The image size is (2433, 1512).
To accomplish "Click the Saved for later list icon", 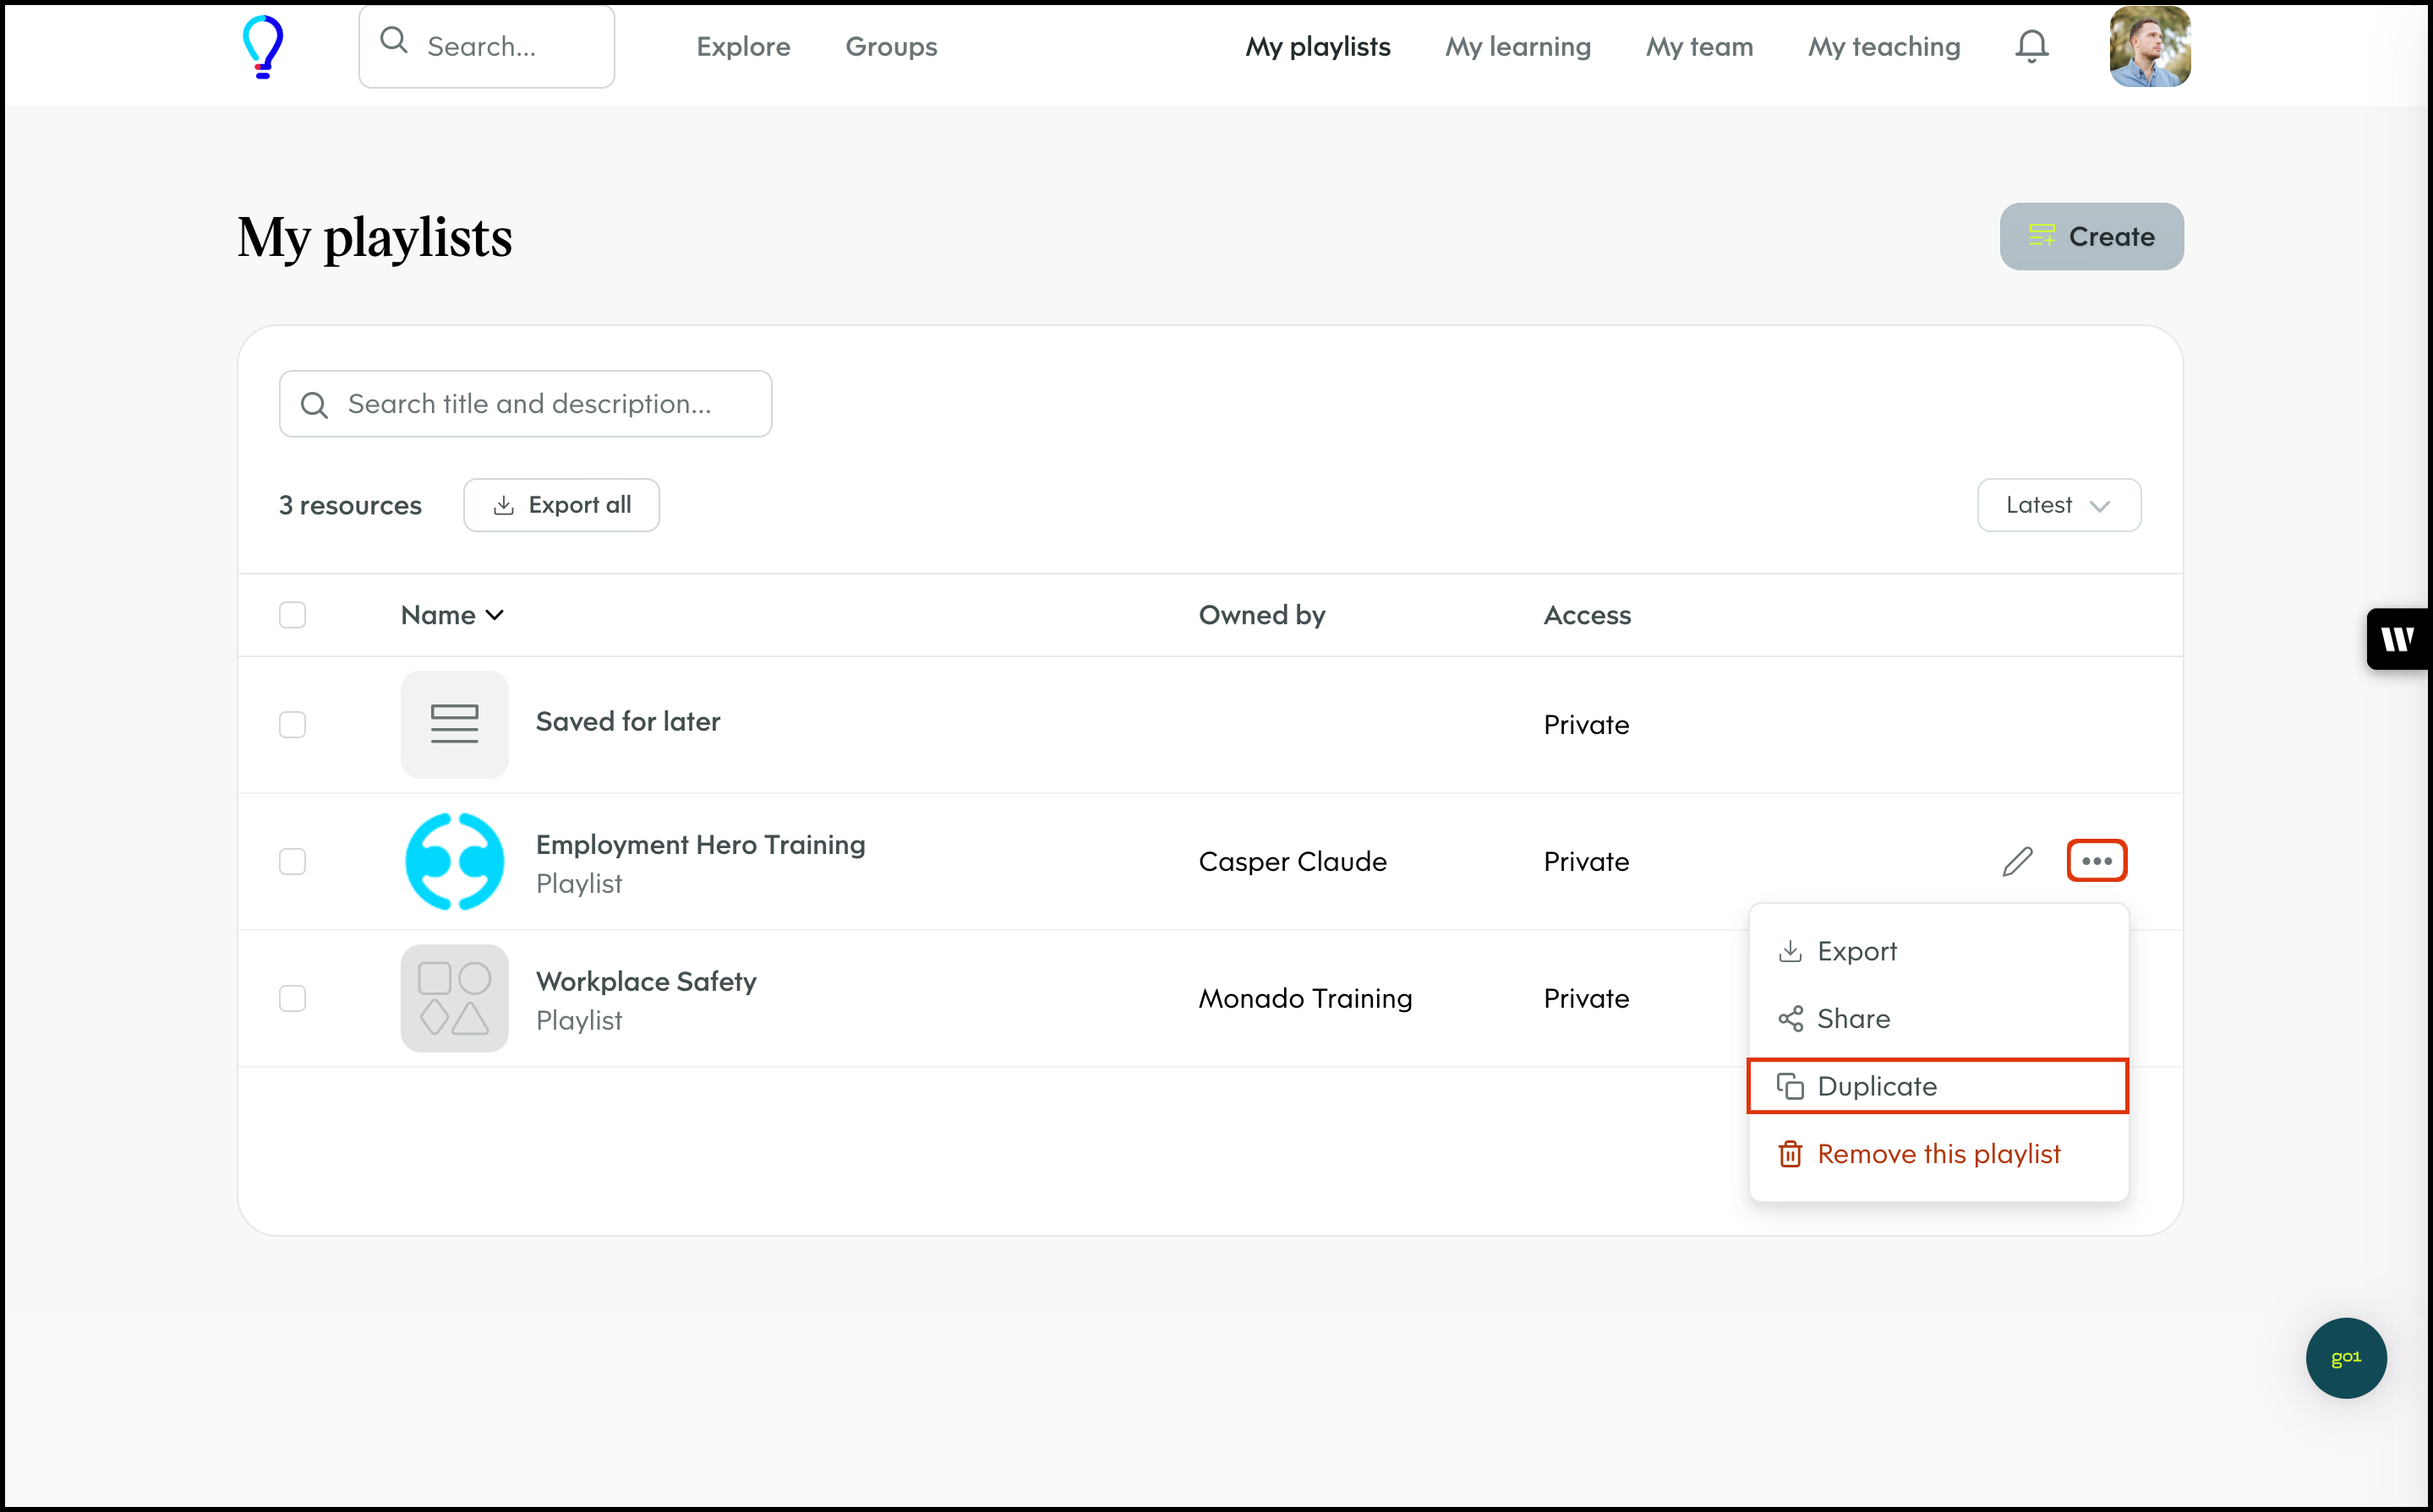I will (x=454, y=724).
